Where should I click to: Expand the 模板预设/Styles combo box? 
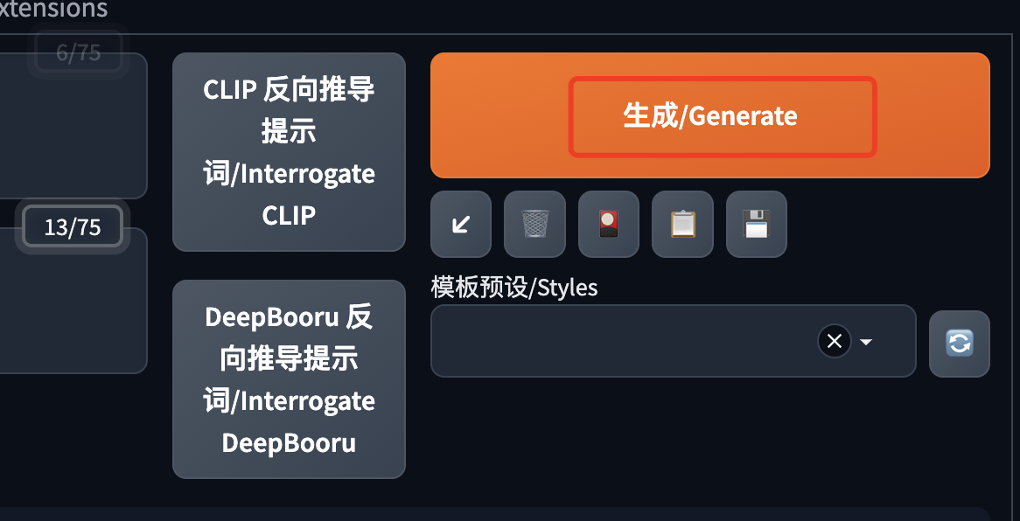click(x=865, y=341)
